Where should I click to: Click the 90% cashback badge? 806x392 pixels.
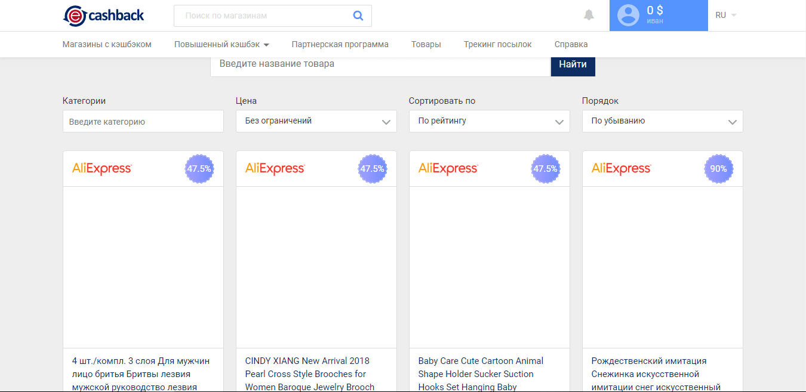pyautogui.click(x=718, y=169)
